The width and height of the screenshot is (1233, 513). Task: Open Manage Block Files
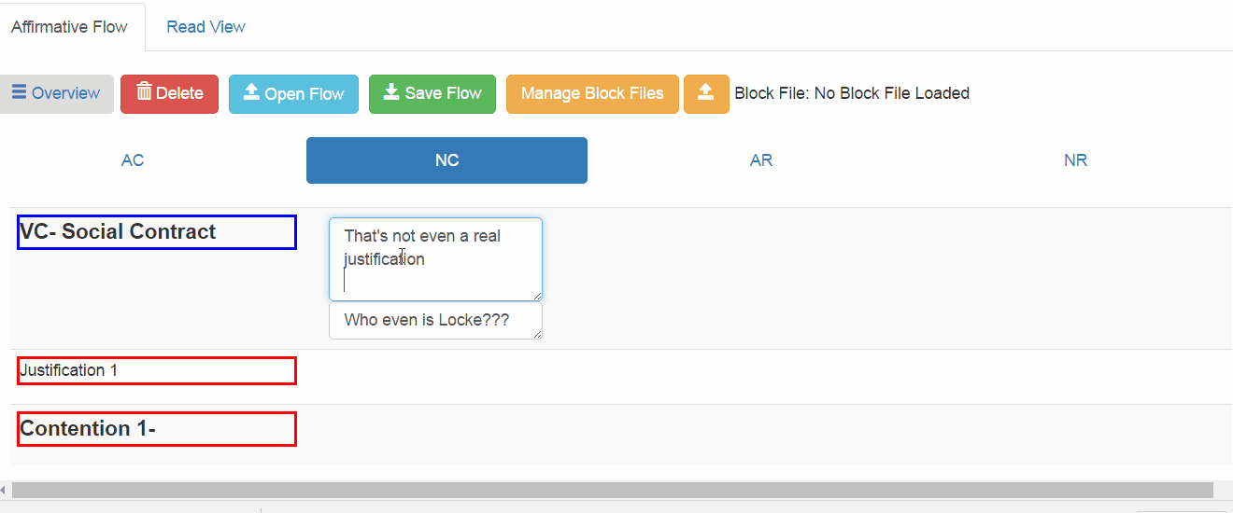pos(592,94)
